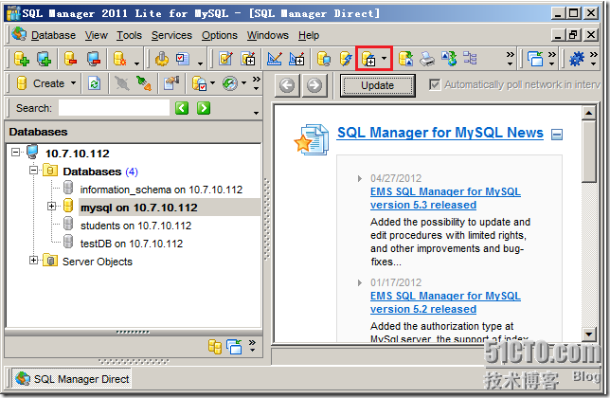The image size is (610, 398).
Task: Select the SQL Manager Direct window tab
Action: pos(72,379)
